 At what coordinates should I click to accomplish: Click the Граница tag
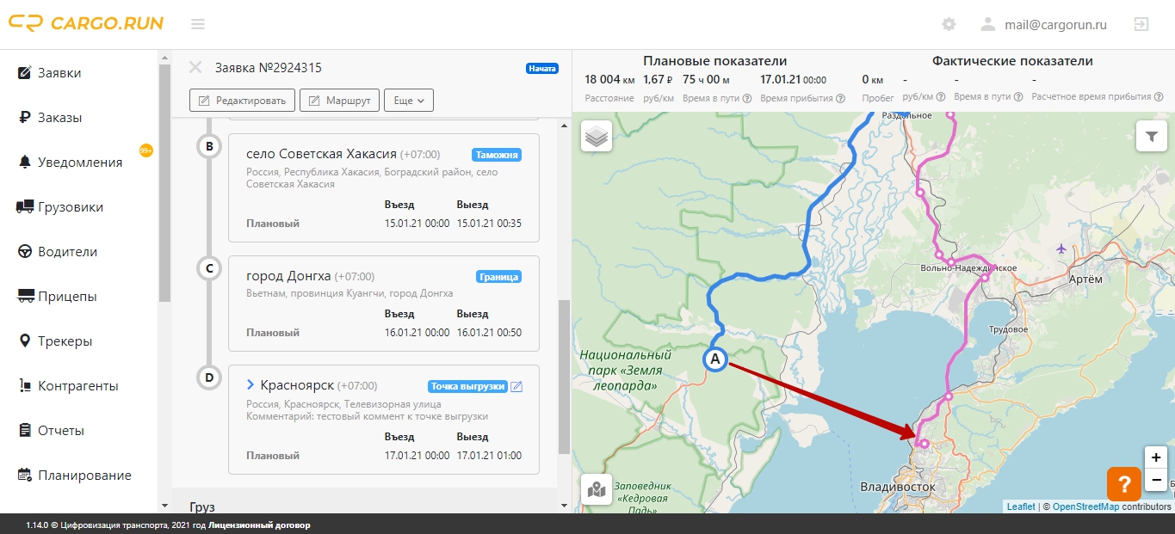[x=499, y=277]
